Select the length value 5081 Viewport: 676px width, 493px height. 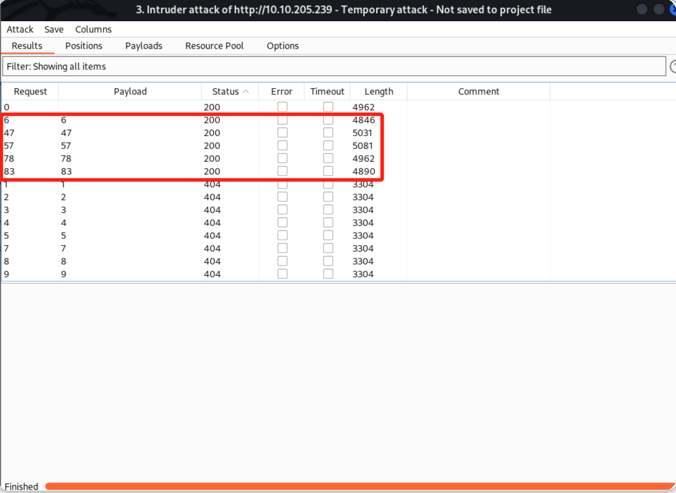pyautogui.click(x=363, y=146)
